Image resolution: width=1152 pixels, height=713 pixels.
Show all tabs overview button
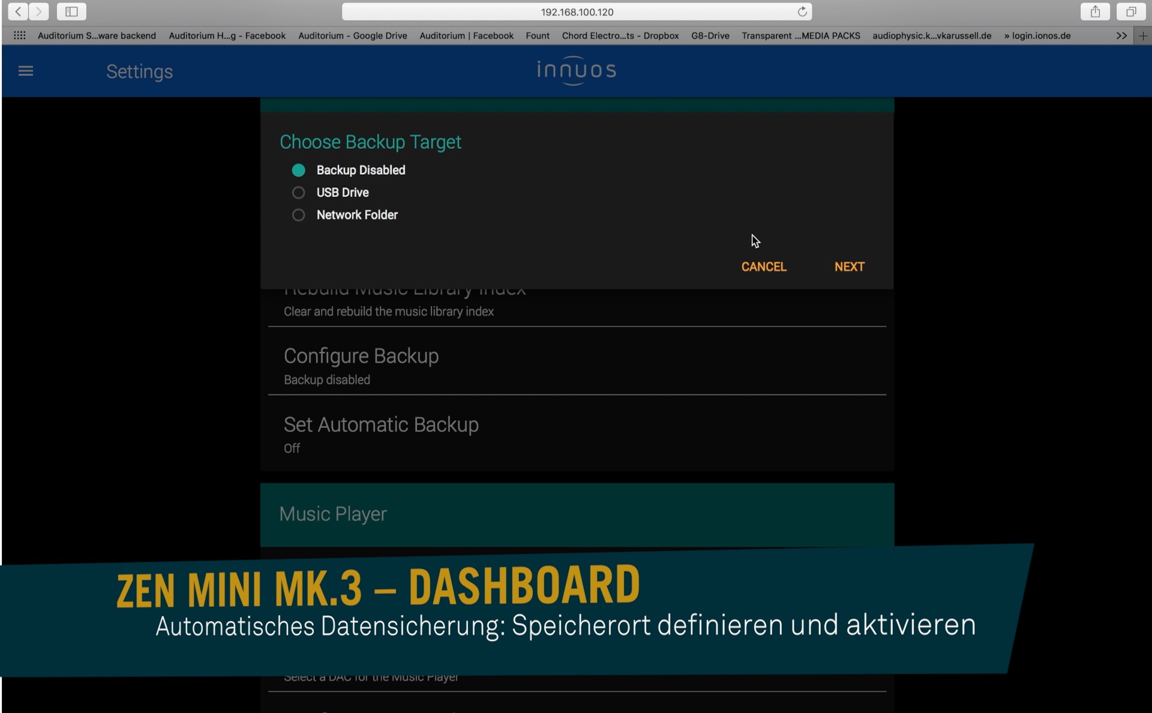(1130, 11)
